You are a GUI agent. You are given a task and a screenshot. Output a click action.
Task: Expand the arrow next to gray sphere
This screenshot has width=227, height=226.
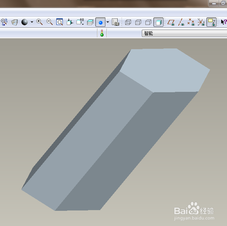[x=32, y=22]
